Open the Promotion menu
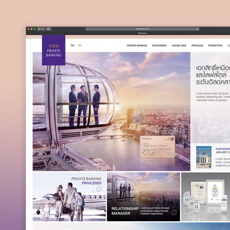Viewport: 230px width, 230px height. (215, 46)
